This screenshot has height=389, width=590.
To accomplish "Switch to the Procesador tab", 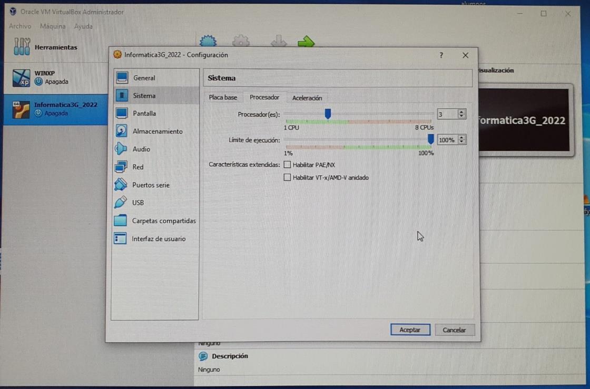I will click(264, 97).
